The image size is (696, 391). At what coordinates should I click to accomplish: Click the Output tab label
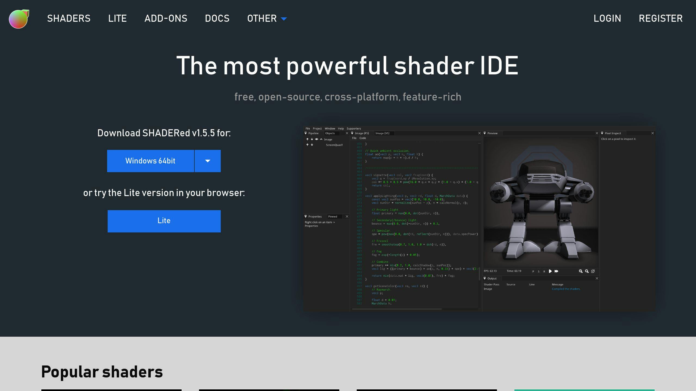pos(492,279)
